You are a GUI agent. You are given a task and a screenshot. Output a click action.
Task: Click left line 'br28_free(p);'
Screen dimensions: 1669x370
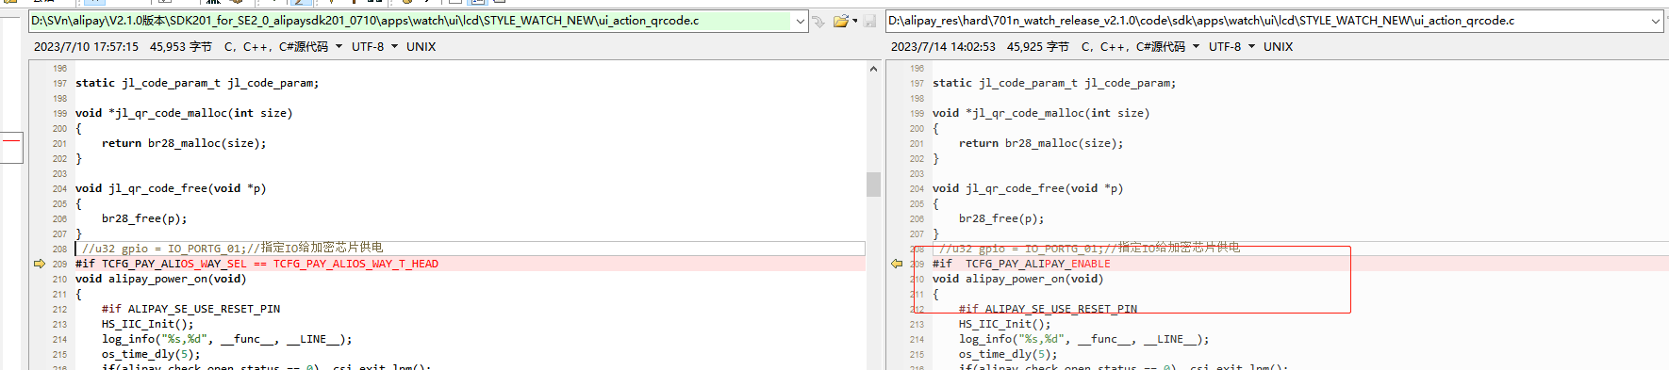click(144, 218)
